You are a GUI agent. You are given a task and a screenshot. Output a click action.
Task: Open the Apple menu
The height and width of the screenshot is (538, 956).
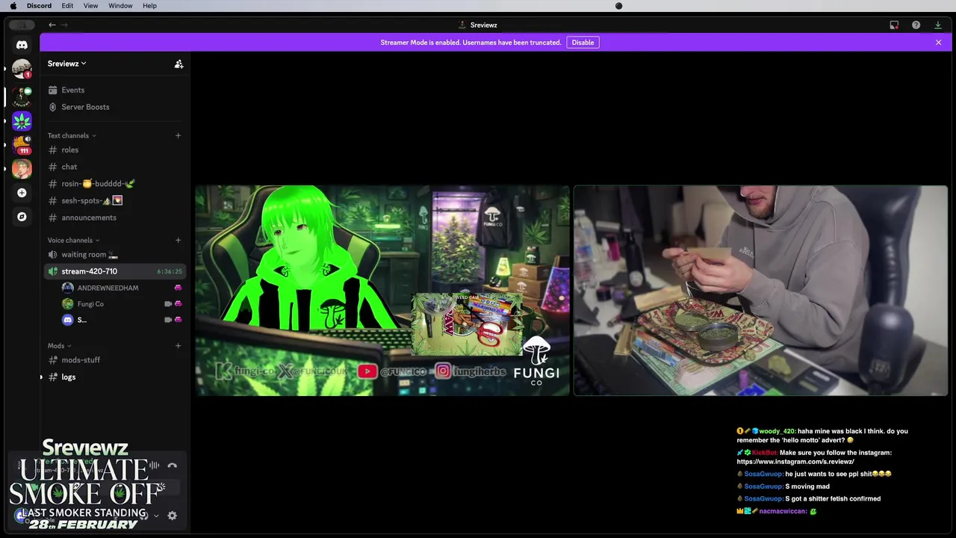click(13, 6)
